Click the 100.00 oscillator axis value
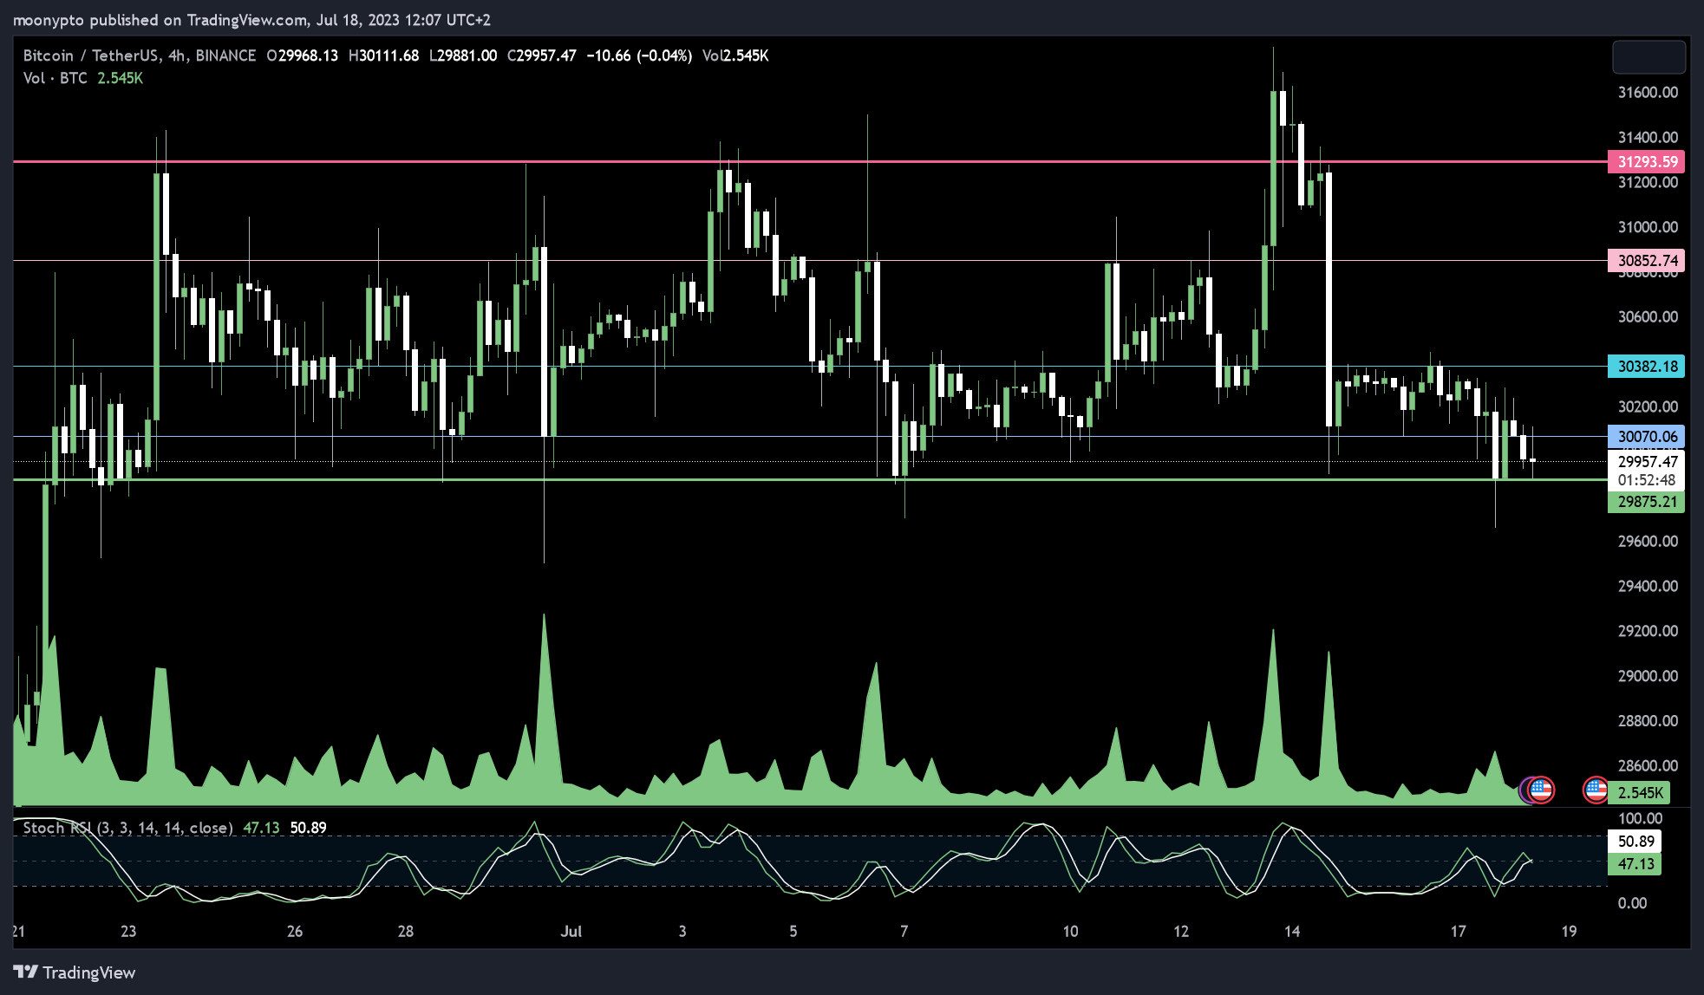 pyautogui.click(x=1640, y=819)
